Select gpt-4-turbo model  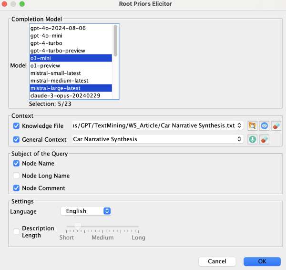point(71,43)
